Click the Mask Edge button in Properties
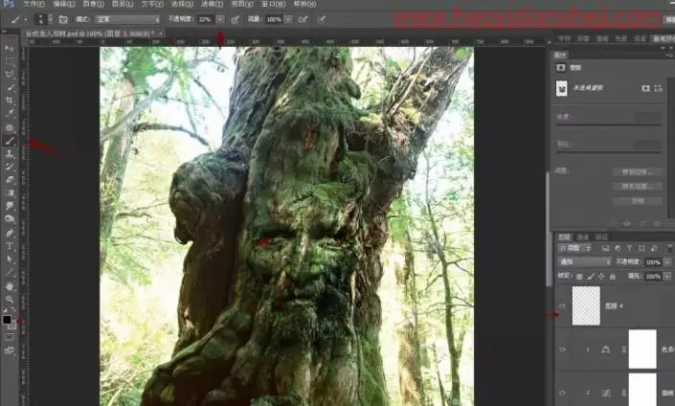The height and width of the screenshot is (406, 675). pos(638,172)
